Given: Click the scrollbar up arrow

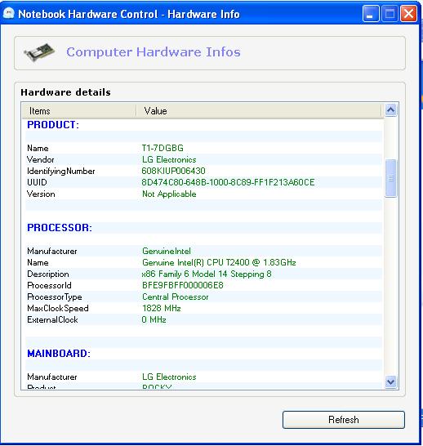Looking at the screenshot, I should (x=390, y=110).
